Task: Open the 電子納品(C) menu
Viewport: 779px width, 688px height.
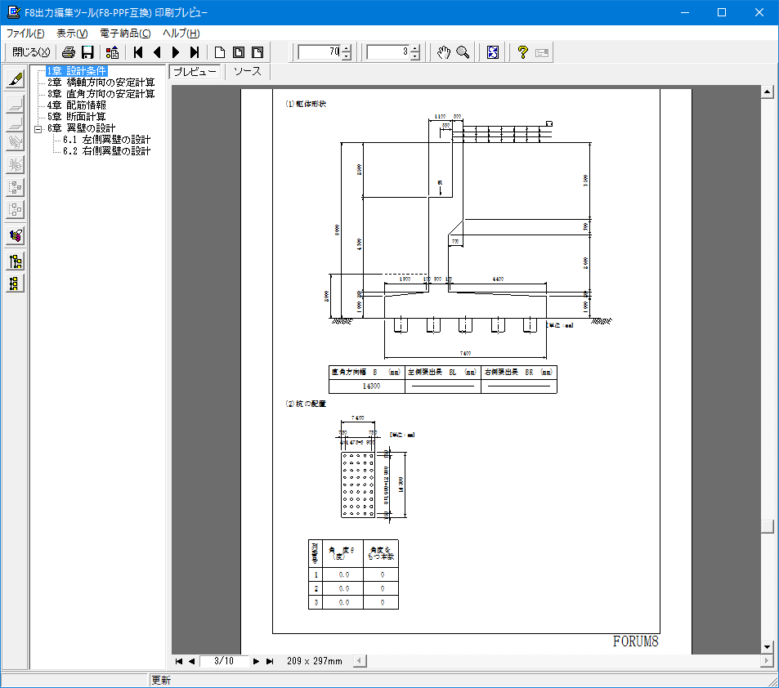Action: pos(125,34)
